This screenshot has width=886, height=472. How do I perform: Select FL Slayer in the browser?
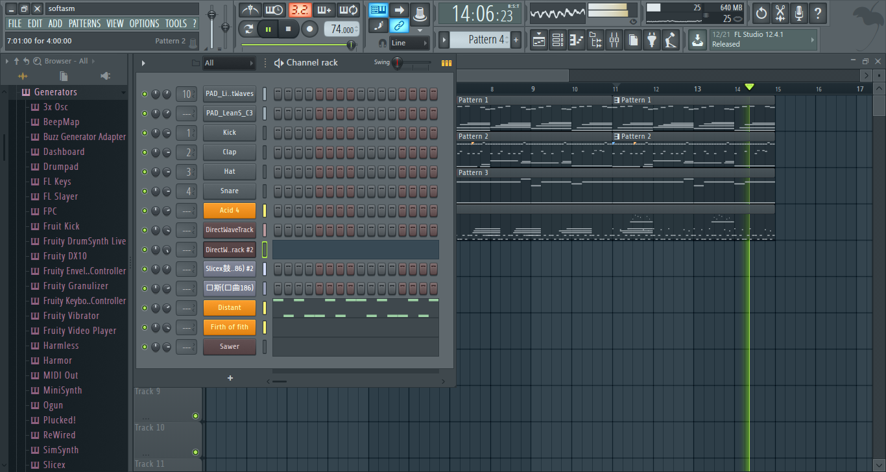tap(60, 196)
